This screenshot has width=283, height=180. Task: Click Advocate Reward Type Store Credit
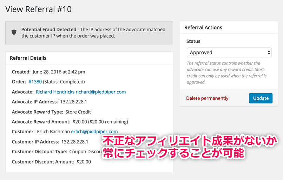pos(78,112)
